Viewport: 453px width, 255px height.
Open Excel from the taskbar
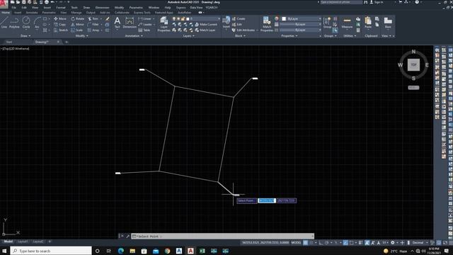coord(202,251)
